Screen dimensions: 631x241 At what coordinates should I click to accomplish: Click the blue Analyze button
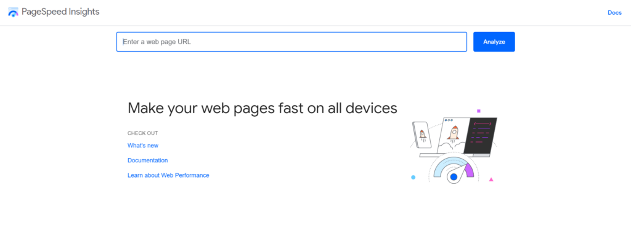[494, 42]
